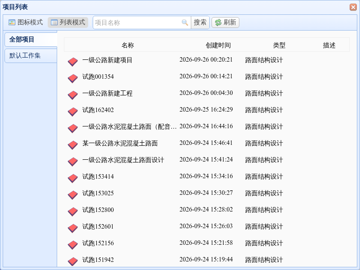Click the 描述 column header

(x=329, y=45)
